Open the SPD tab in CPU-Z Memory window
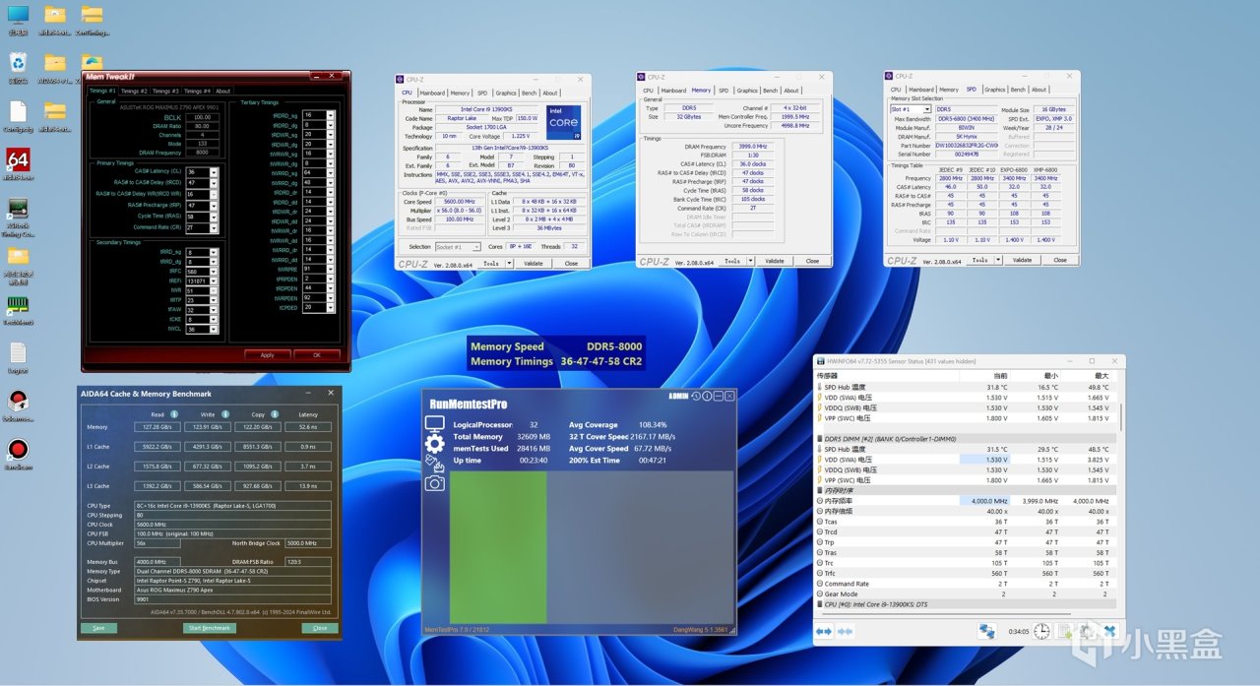Viewport: 1260px width, 686px height. point(724,91)
